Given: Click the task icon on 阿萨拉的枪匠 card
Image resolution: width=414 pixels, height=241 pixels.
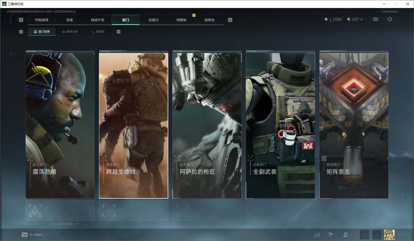Looking at the screenshot, I should (177, 158).
